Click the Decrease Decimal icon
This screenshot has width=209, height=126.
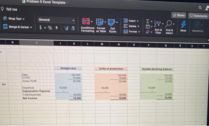point(73,29)
